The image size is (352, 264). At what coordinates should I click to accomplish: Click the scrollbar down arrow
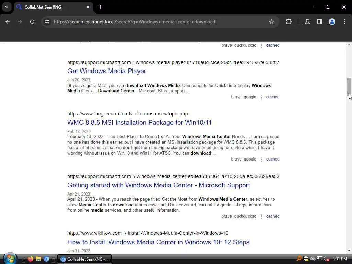tap(349, 251)
